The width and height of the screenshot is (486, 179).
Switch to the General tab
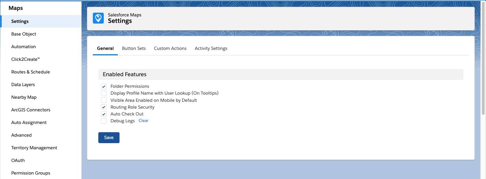[105, 49]
